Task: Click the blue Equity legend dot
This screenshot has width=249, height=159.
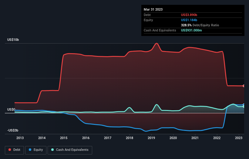Action: [x=30, y=150]
